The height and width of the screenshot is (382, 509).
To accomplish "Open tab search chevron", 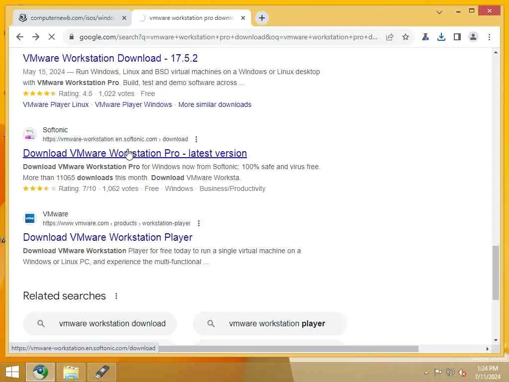I will point(439,12).
